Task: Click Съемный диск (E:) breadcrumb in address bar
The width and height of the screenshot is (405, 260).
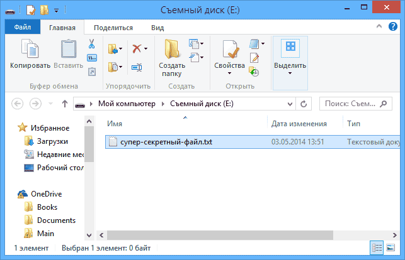Action: point(202,104)
